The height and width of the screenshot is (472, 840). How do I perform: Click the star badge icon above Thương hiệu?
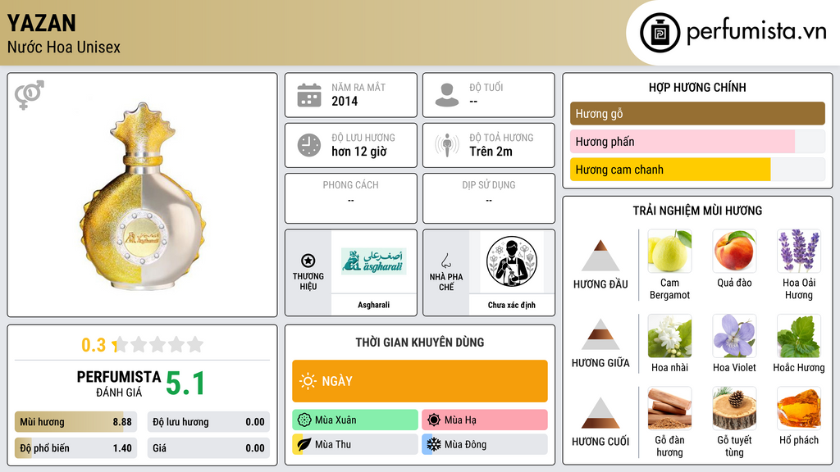[308, 261]
